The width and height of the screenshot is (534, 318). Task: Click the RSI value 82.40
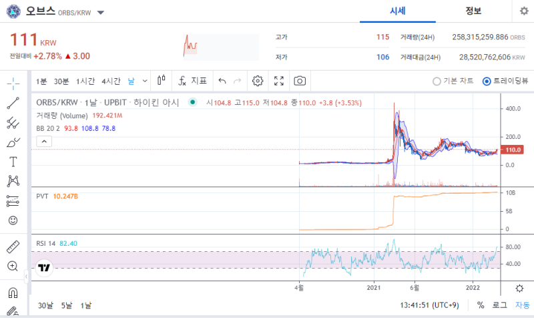(x=69, y=243)
